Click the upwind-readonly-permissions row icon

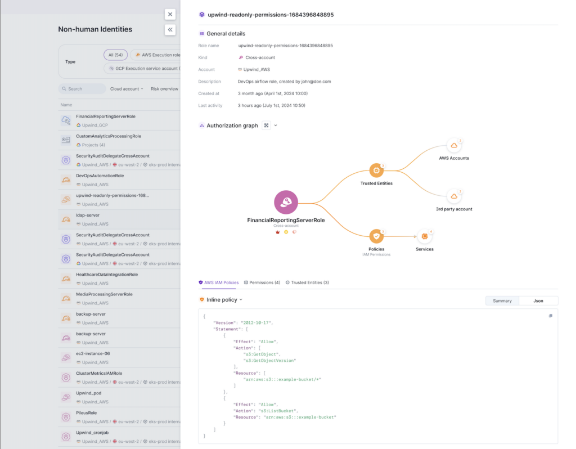(66, 200)
